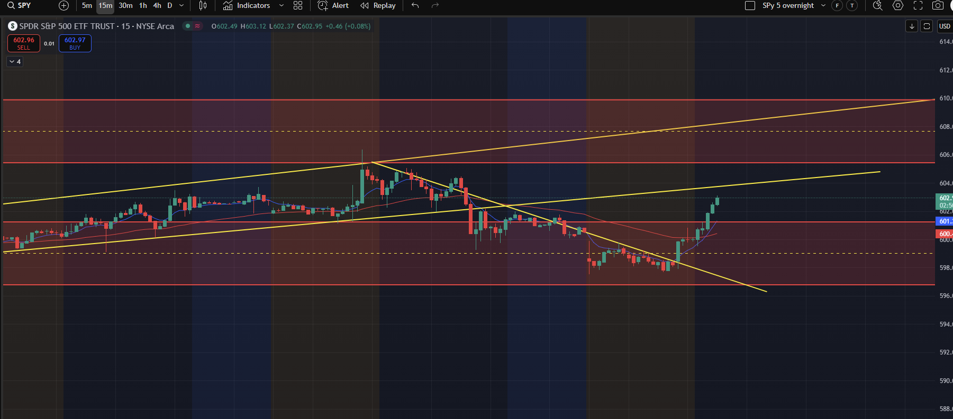Switch to the 4h timeframe
Viewport: 953px width, 419px height.
coord(157,5)
